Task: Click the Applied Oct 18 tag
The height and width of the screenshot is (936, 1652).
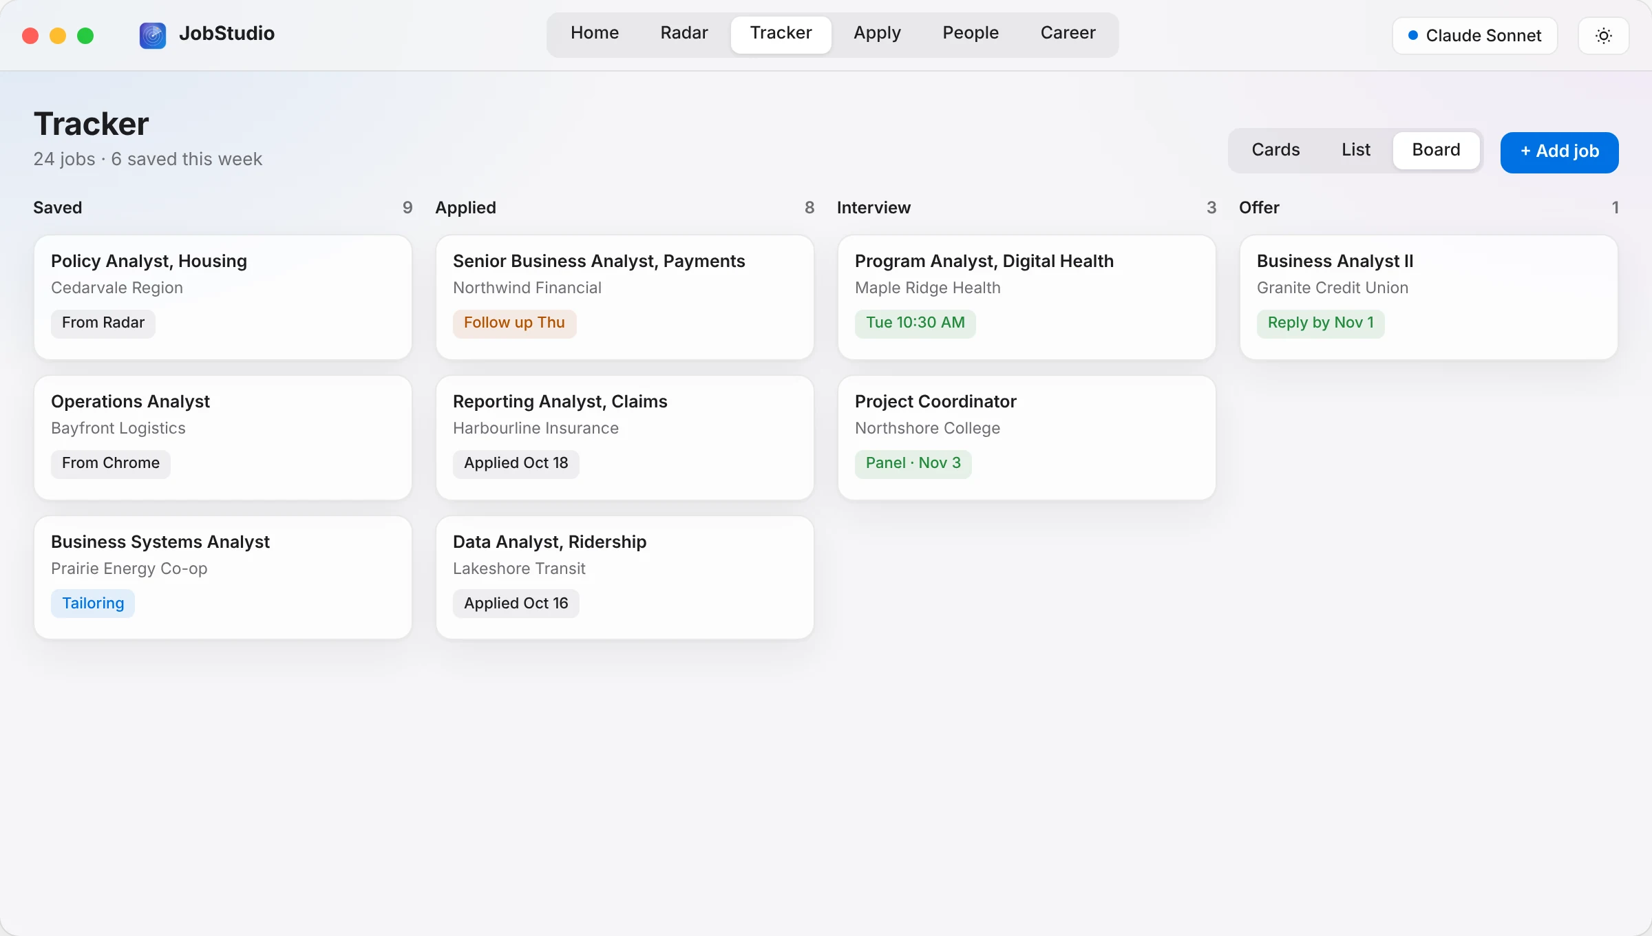Action: [x=516, y=464]
